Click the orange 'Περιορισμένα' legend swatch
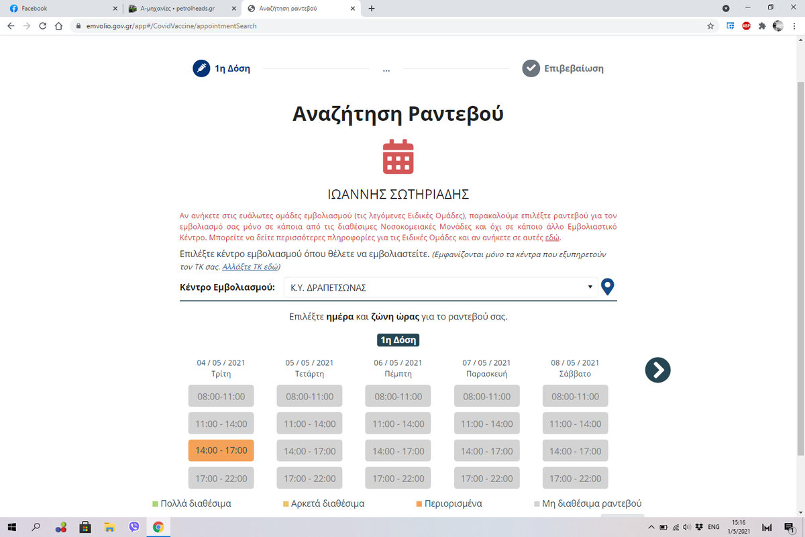 (419, 503)
